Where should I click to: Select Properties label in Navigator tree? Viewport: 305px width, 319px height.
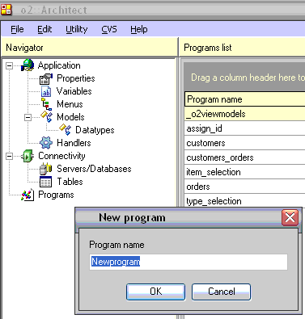tap(76, 78)
